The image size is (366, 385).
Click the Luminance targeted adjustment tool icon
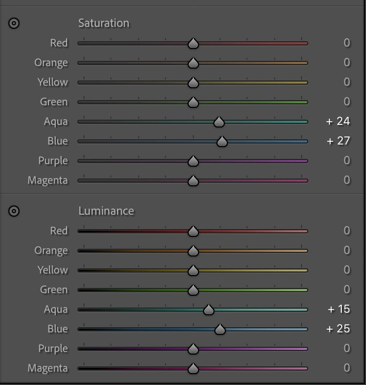pos(14,211)
